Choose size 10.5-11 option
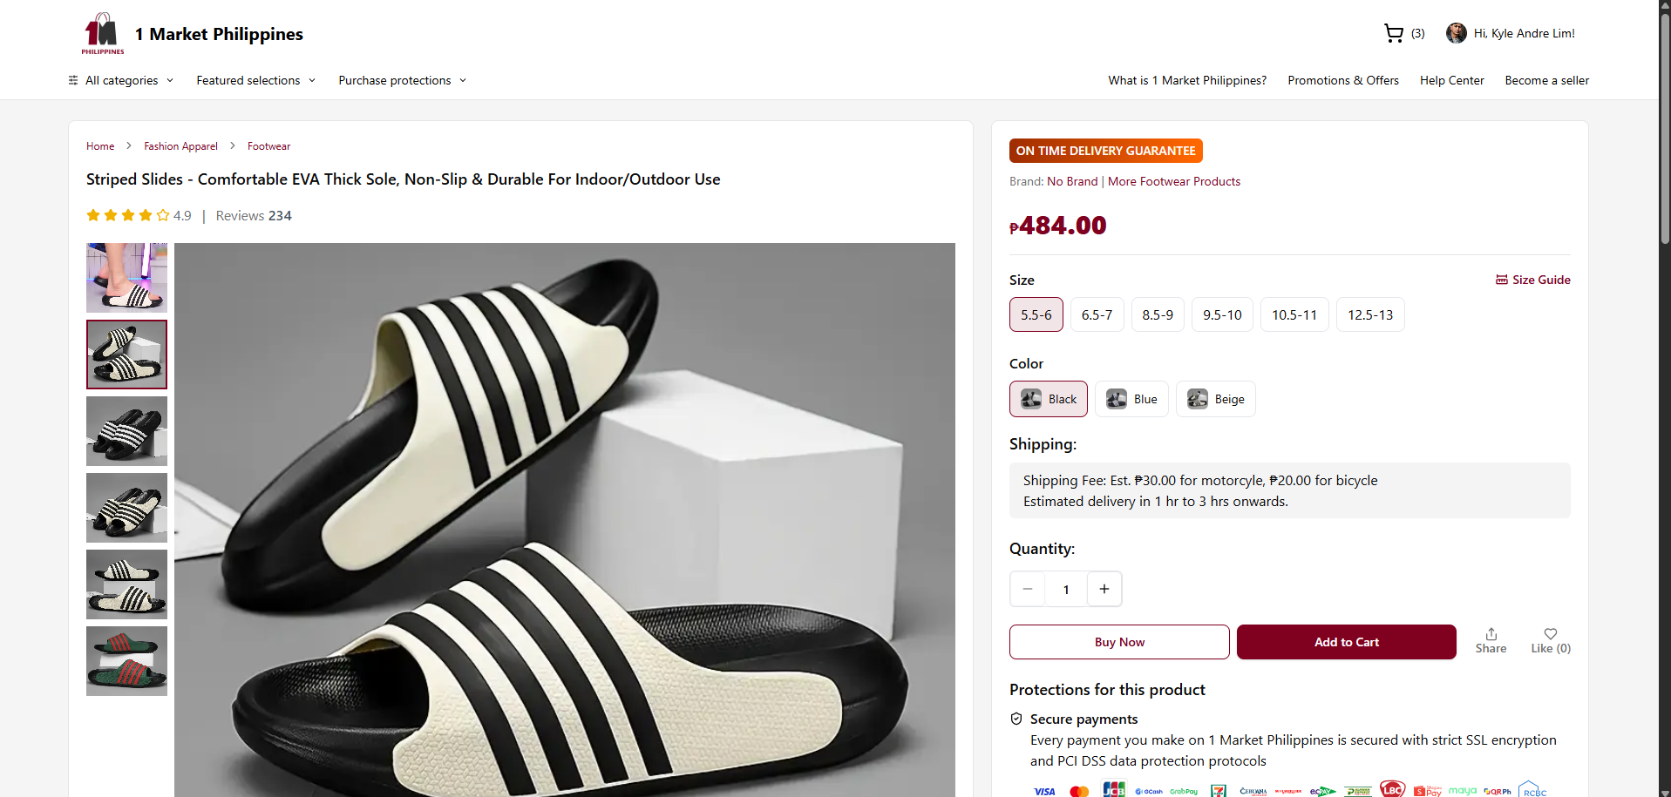This screenshot has width=1671, height=797. click(x=1294, y=314)
